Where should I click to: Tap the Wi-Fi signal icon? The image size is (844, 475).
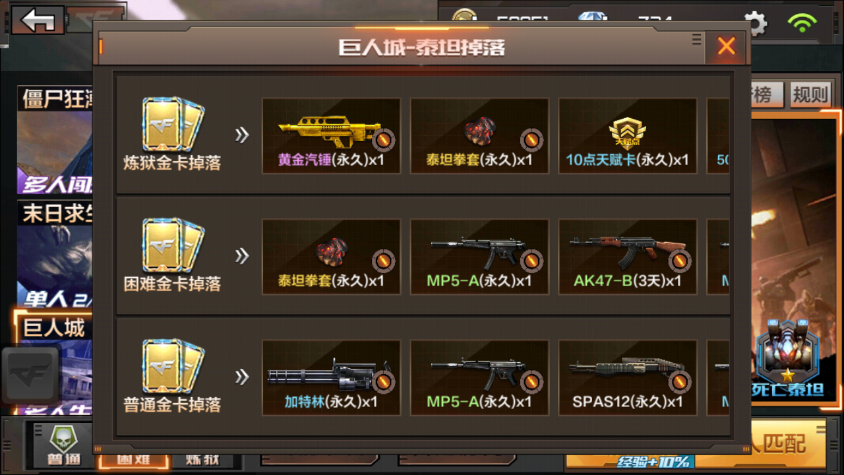802,23
